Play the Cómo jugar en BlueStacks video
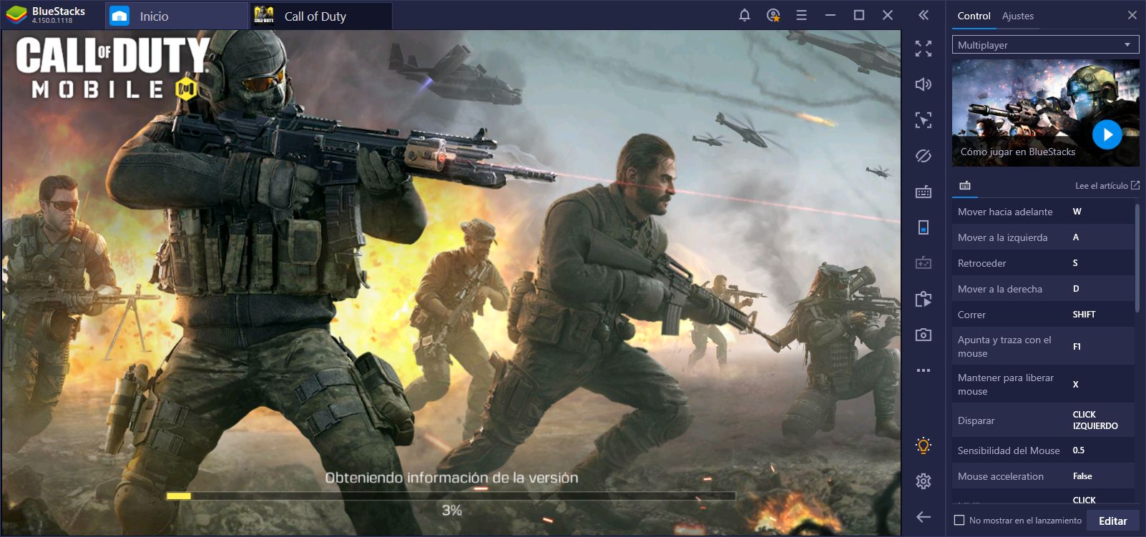1146x537 pixels. tap(1107, 134)
